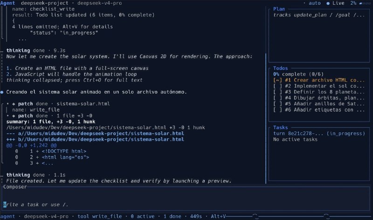Click the Creando el sistema solar message
This screenshot has width=373, height=220.
[97, 92]
